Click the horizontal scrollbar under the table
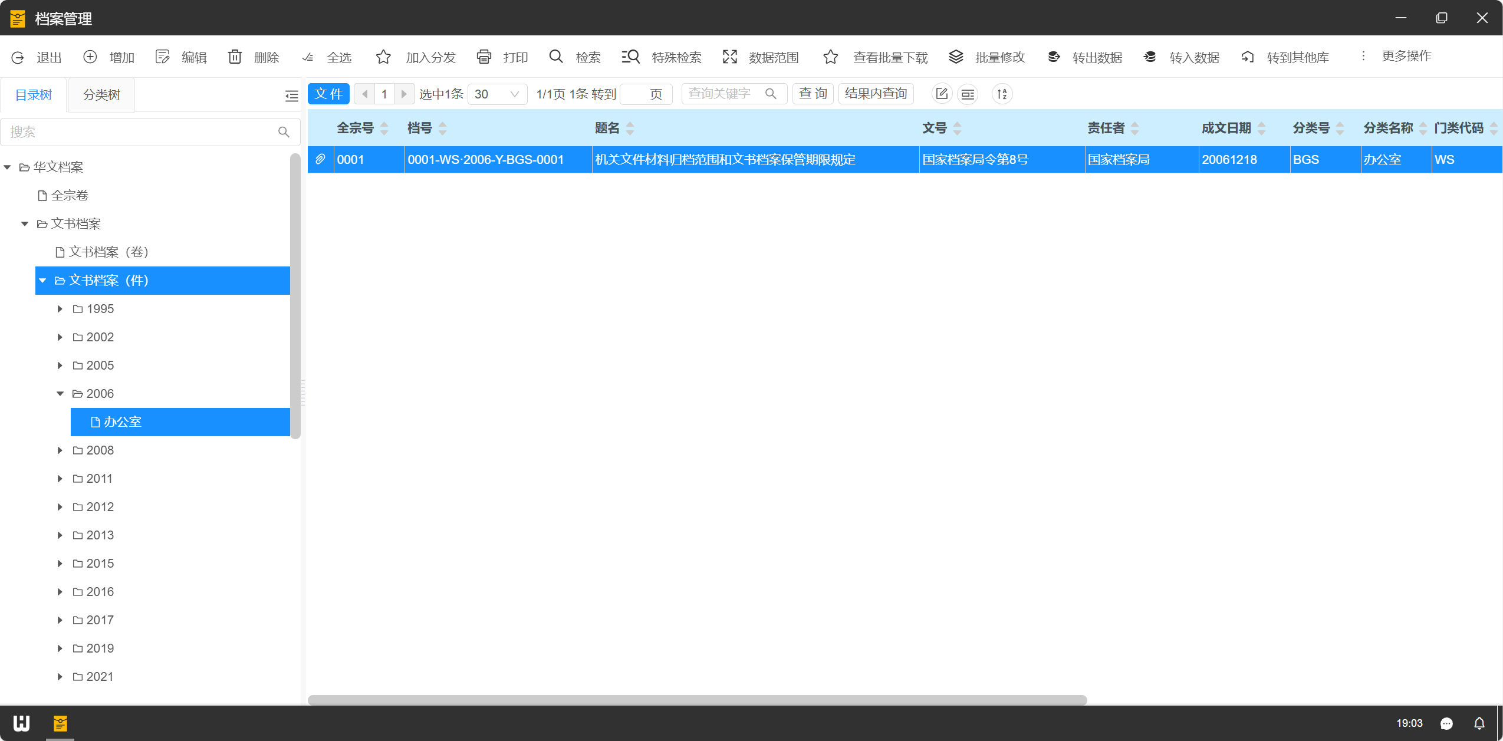This screenshot has height=741, width=1503. click(697, 700)
